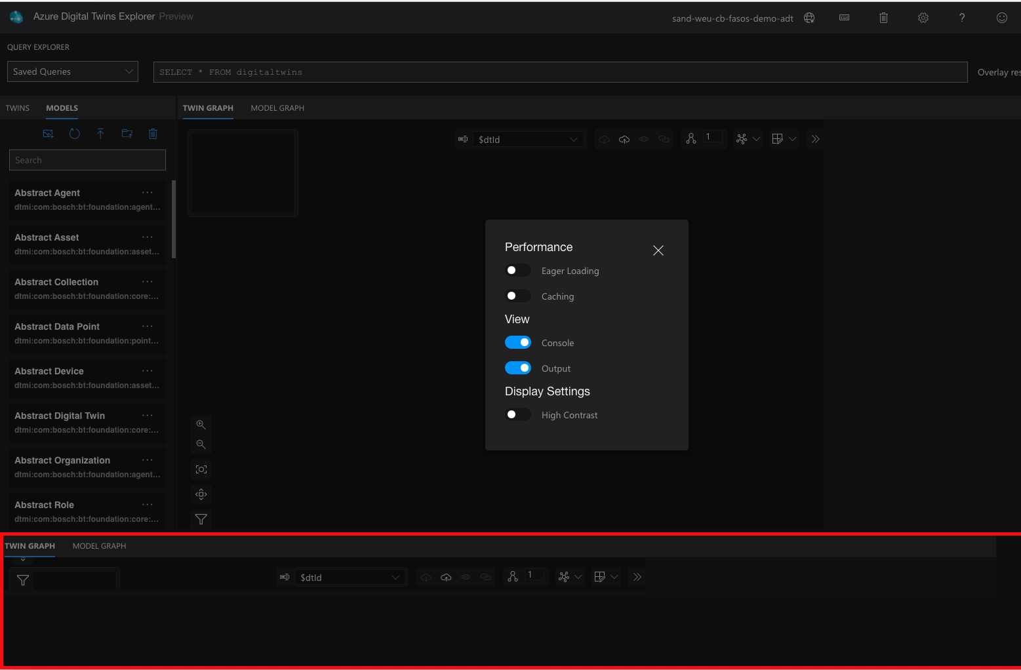Open the Saved Queries dropdown

[x=72, y=71]
